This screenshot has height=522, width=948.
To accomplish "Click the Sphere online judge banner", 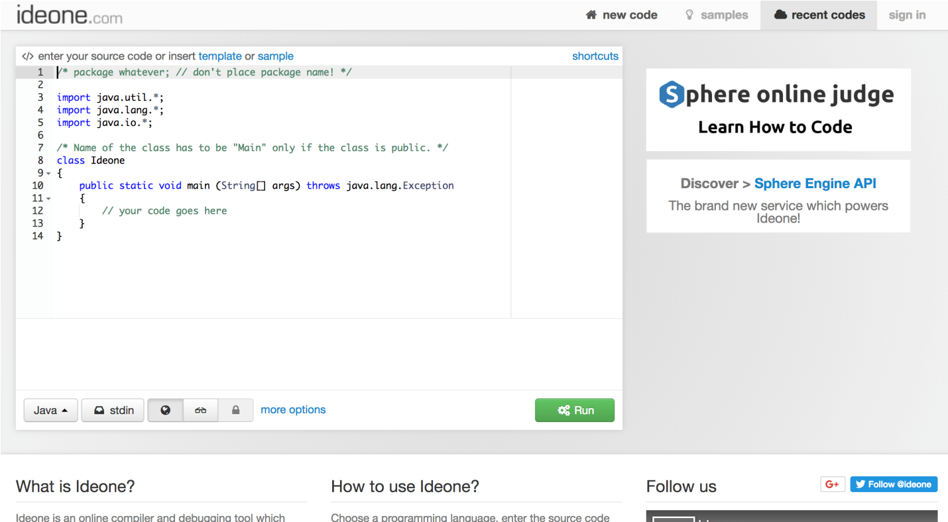I will click(778, 109).
